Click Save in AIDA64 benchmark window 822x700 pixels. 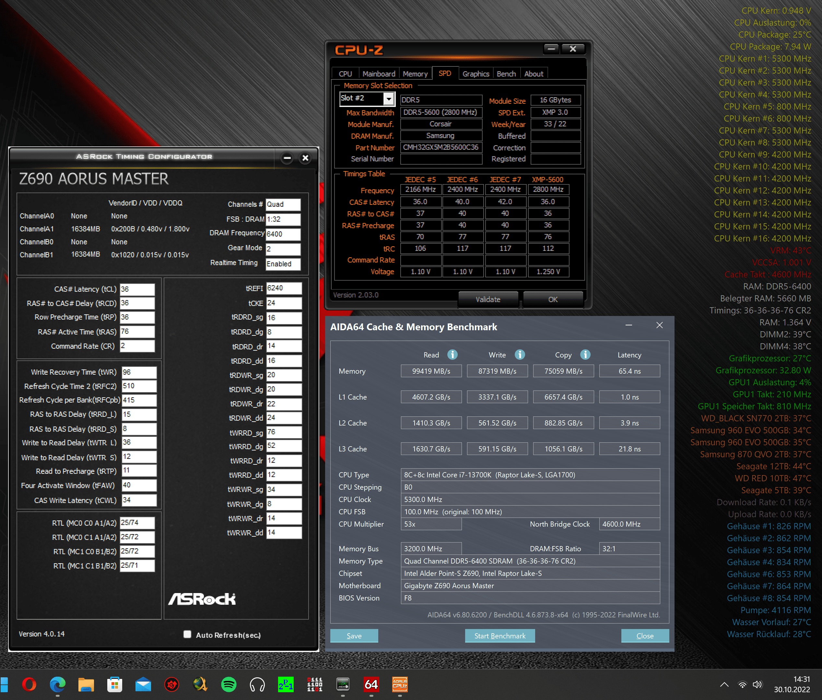tap(354, 636)
